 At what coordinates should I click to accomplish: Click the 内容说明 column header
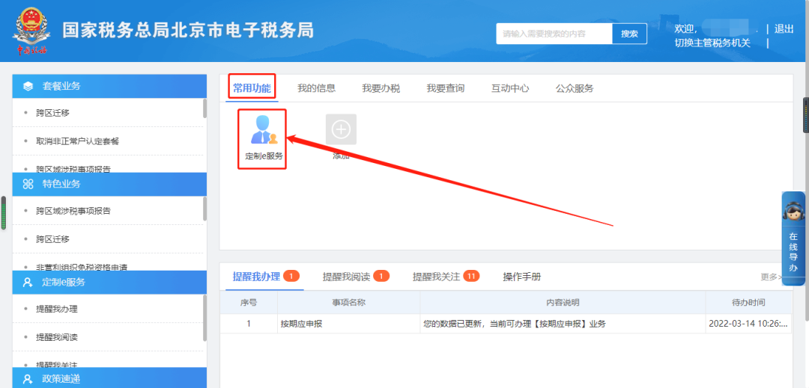pos(563,303)
